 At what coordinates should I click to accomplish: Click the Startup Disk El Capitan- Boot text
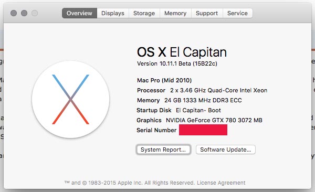pos(178,110)
